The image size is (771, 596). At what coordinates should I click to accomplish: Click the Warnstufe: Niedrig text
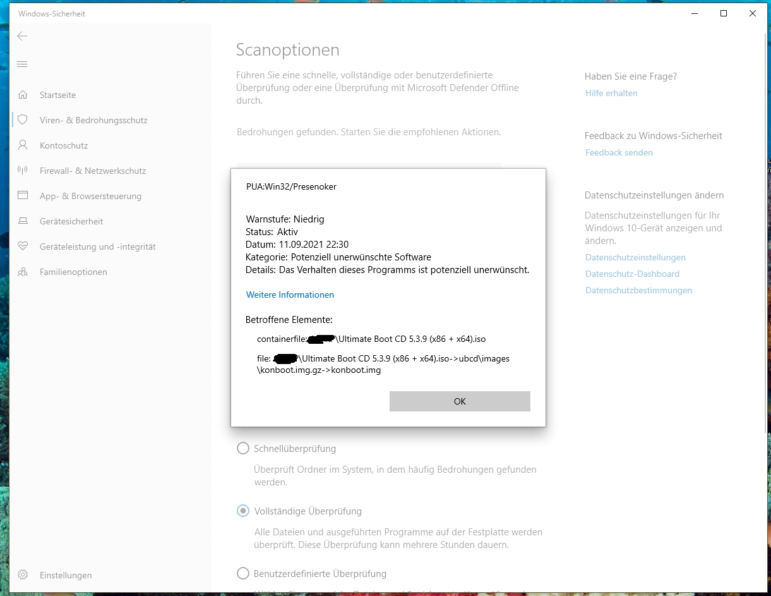pyautogui.click(x=285, y=219)
